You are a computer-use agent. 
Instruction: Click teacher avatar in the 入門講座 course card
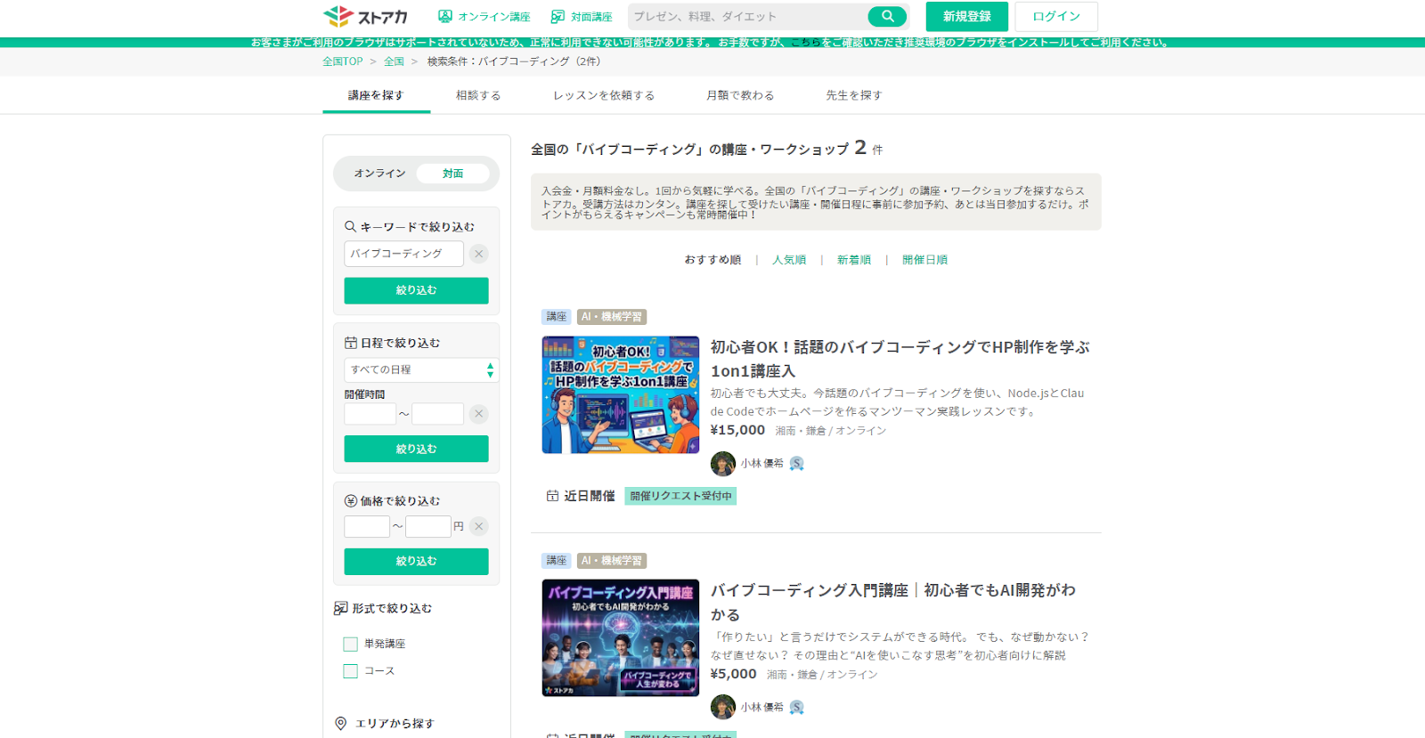pyautogui.click(x=723, y=708)
